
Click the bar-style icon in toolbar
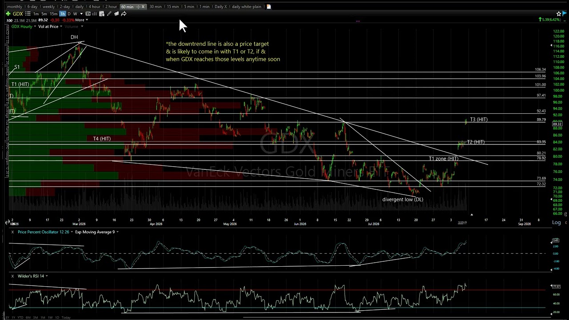[x=94, y=14]
